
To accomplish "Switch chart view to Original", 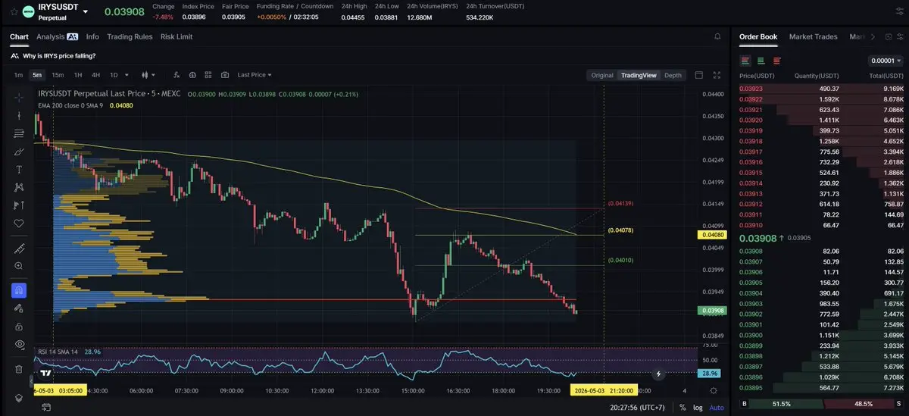I will (x=602, y=75).
